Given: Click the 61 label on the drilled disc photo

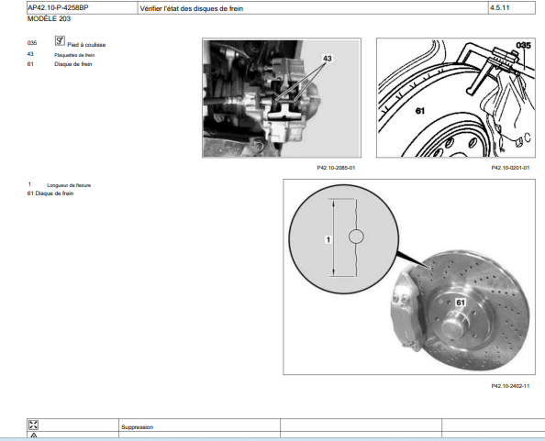Looking at the screenshot, I should click(x=461, y=303).
